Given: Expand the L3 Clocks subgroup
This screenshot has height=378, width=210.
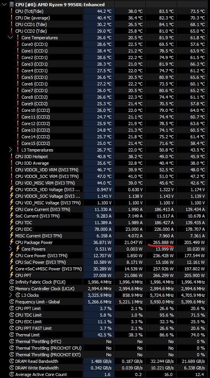Looking at the screenshot, I should click(x=10, y=295).
